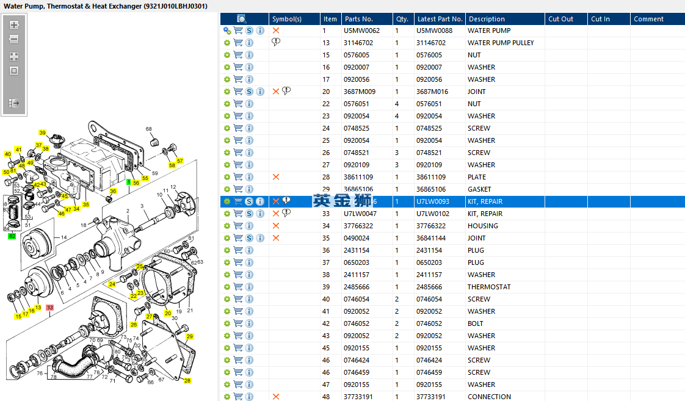Click the S supersession icon for JOINT 3687M009
Image resolution: width=685 pixels, height=401 pixels.
(249, 92)
